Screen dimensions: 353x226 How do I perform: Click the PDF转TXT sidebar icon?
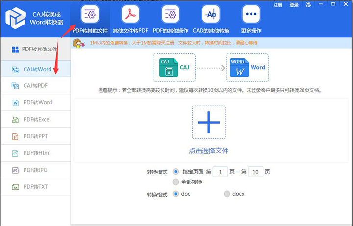point(15,187)
